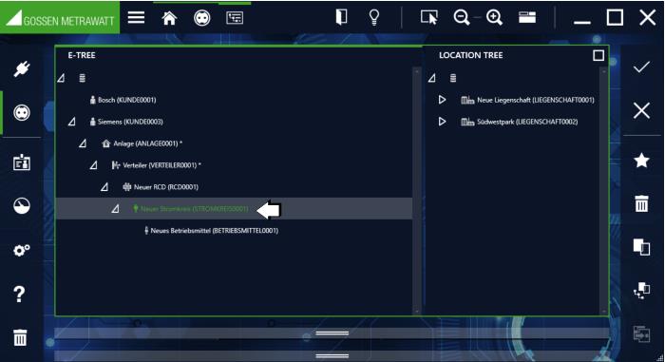The height and width of the screenshot is (362, 665).
Task: Click the E-Tree database root icon
Action: [83, 78]
